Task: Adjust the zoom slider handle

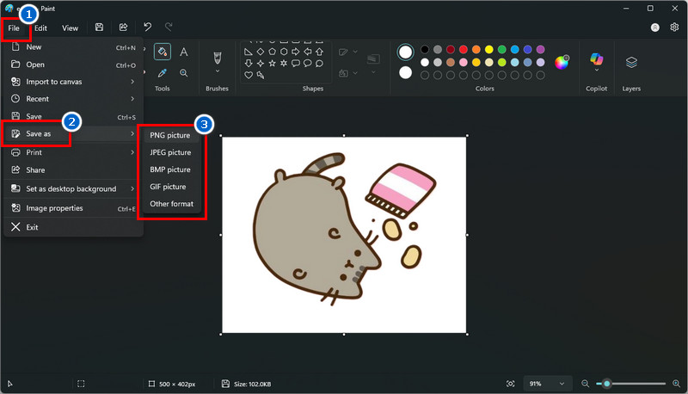Action: [607, 384]
